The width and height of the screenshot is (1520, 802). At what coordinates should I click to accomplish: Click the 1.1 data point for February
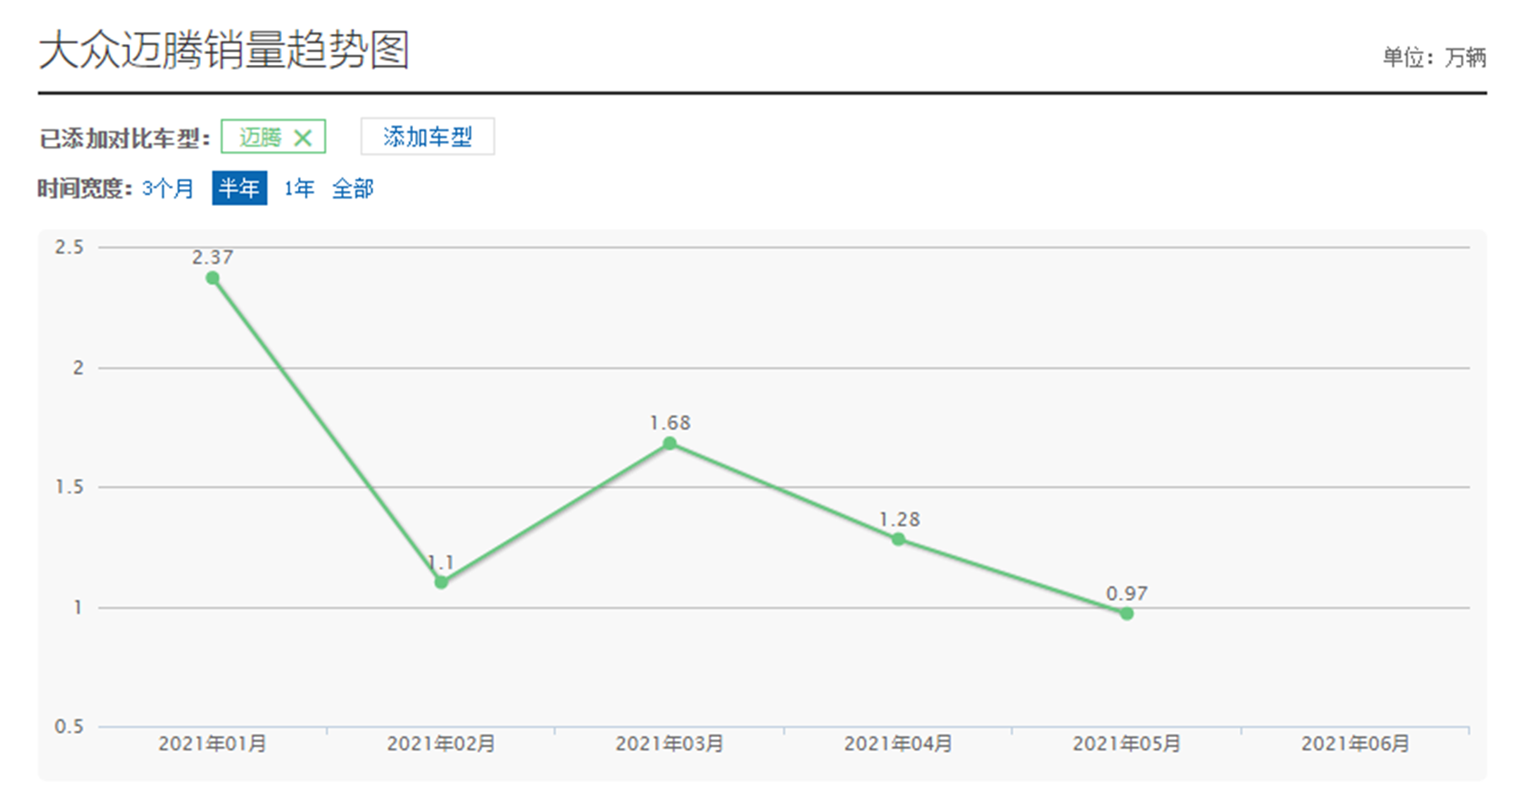441,582
